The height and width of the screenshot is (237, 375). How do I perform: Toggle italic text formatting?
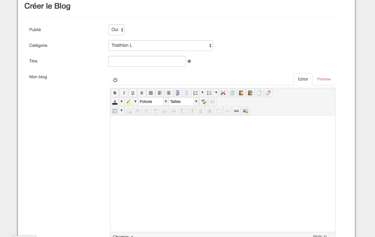124,93
